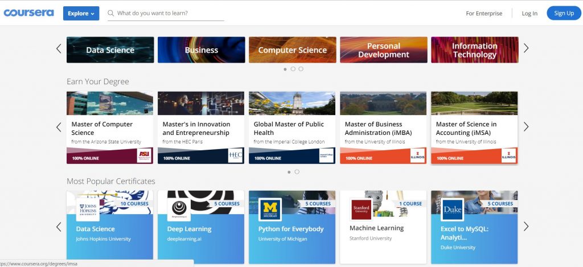The height and width of the screenshot is (267, 583).
Task: Show next certificates with right arrow
Action: (525, 227)
